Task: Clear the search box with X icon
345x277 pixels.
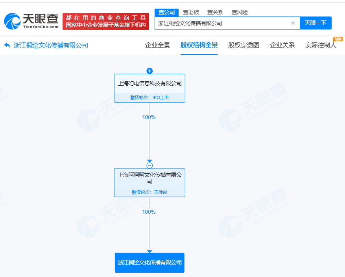Action: point(293,23)
